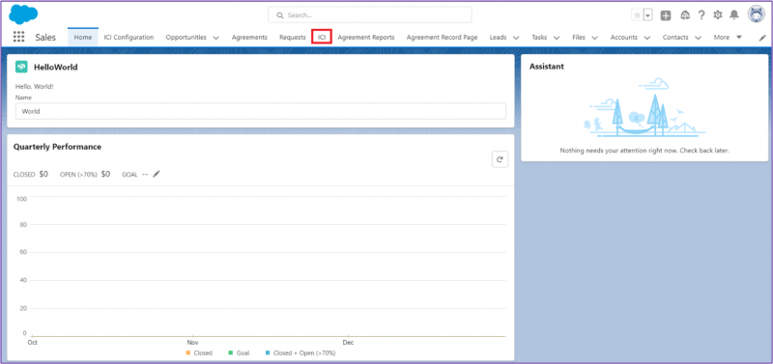This screenshot has height=364, width=773.
Task: Click the Salesforce cloud logo
Action: pyautogui.click(x=23, y=14)
